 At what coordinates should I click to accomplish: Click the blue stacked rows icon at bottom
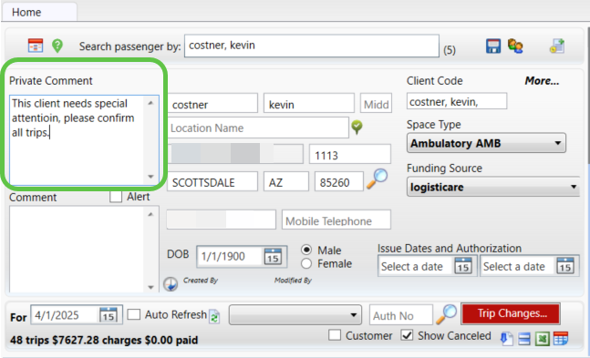click(523, 339)
